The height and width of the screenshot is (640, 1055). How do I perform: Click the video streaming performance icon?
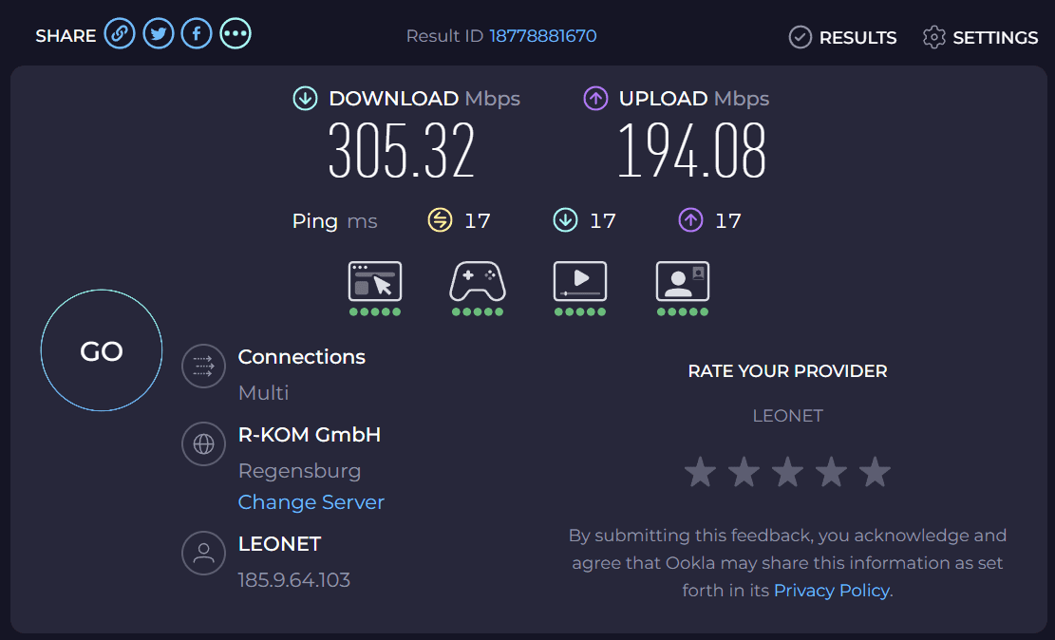point(580,282)
